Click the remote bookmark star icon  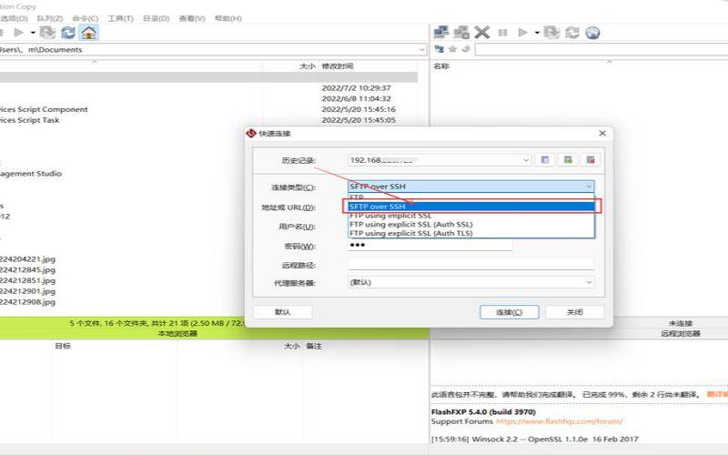coord(452,49)
